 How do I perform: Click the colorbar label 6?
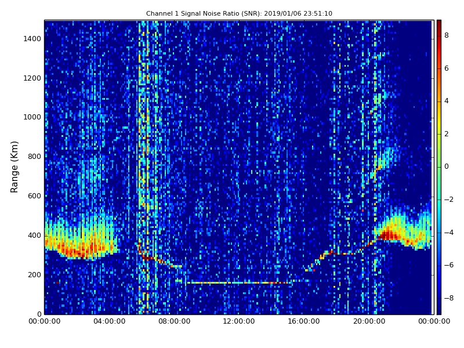[x=447, y=68]
